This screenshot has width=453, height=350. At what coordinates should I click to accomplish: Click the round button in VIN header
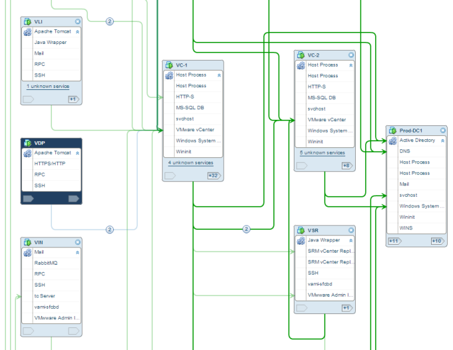click(78, 242)
